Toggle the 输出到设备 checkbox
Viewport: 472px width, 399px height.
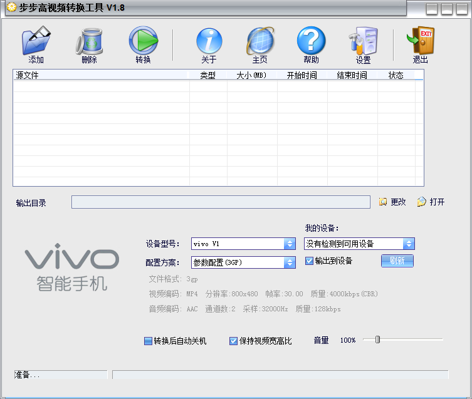309,261
